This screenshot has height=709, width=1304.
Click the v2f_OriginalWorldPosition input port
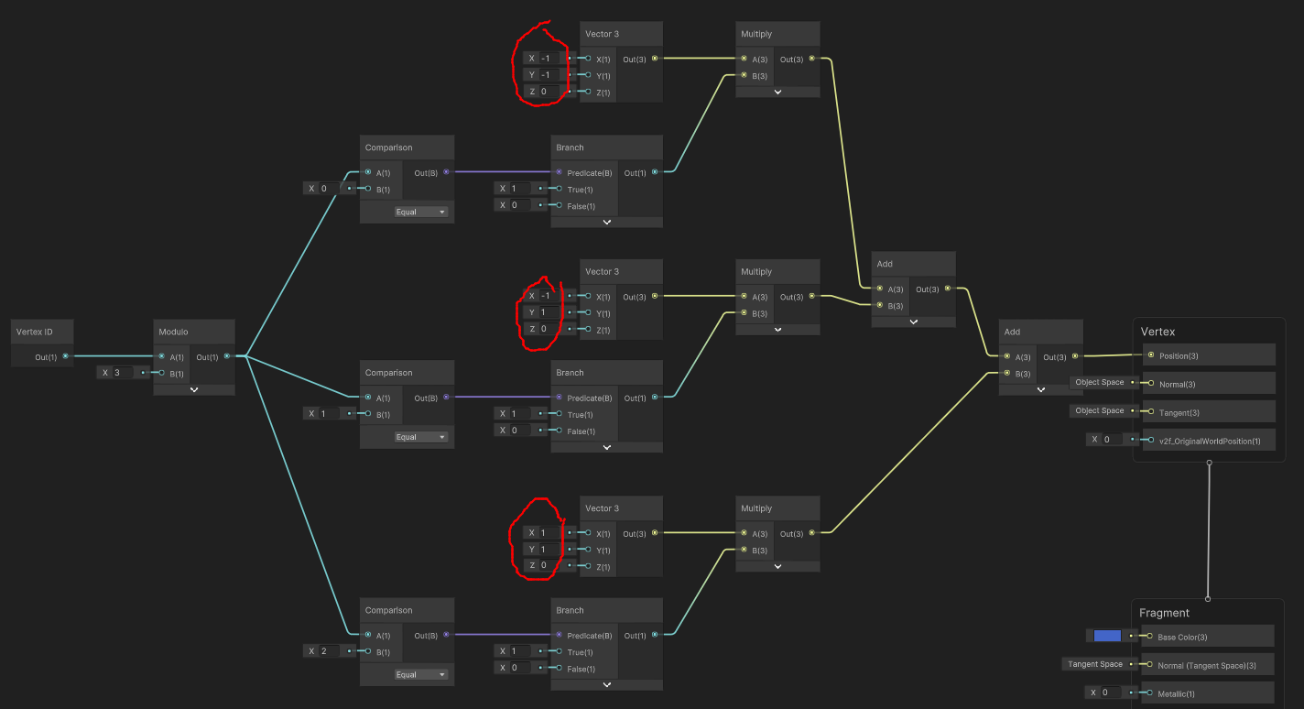[1150, 440]
